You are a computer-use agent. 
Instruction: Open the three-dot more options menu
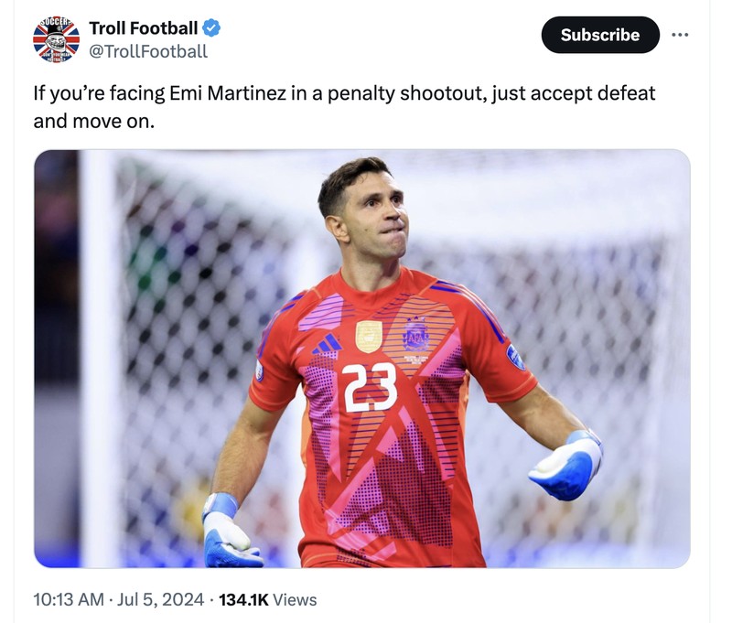[679, 35]
